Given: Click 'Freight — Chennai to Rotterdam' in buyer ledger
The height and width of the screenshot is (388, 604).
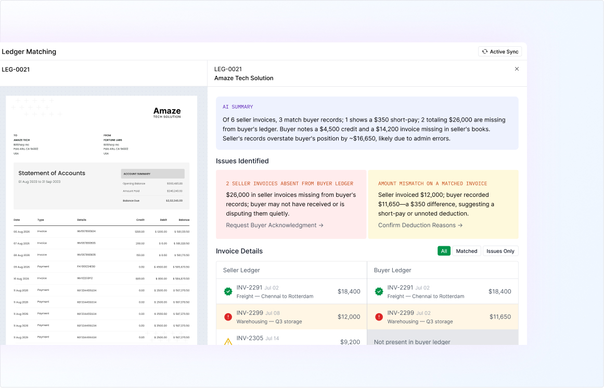Looking at the screenshot, I should point(426,297).
